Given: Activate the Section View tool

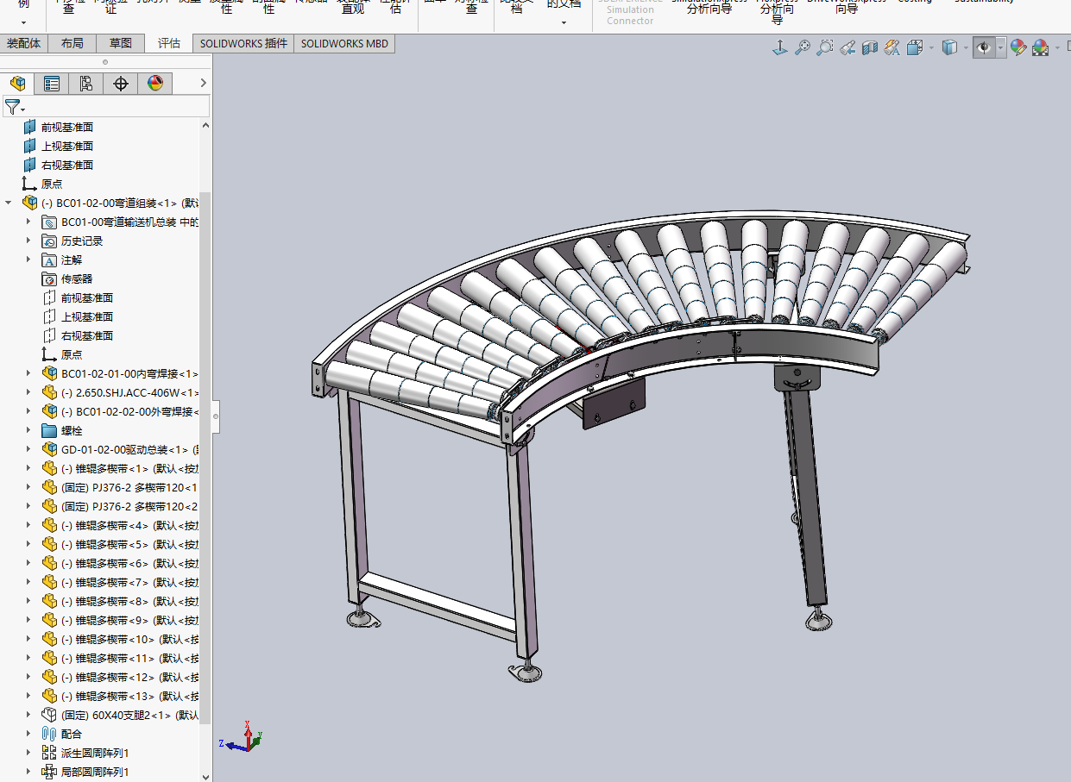Looking at the screenshot, I should [870, 48].
